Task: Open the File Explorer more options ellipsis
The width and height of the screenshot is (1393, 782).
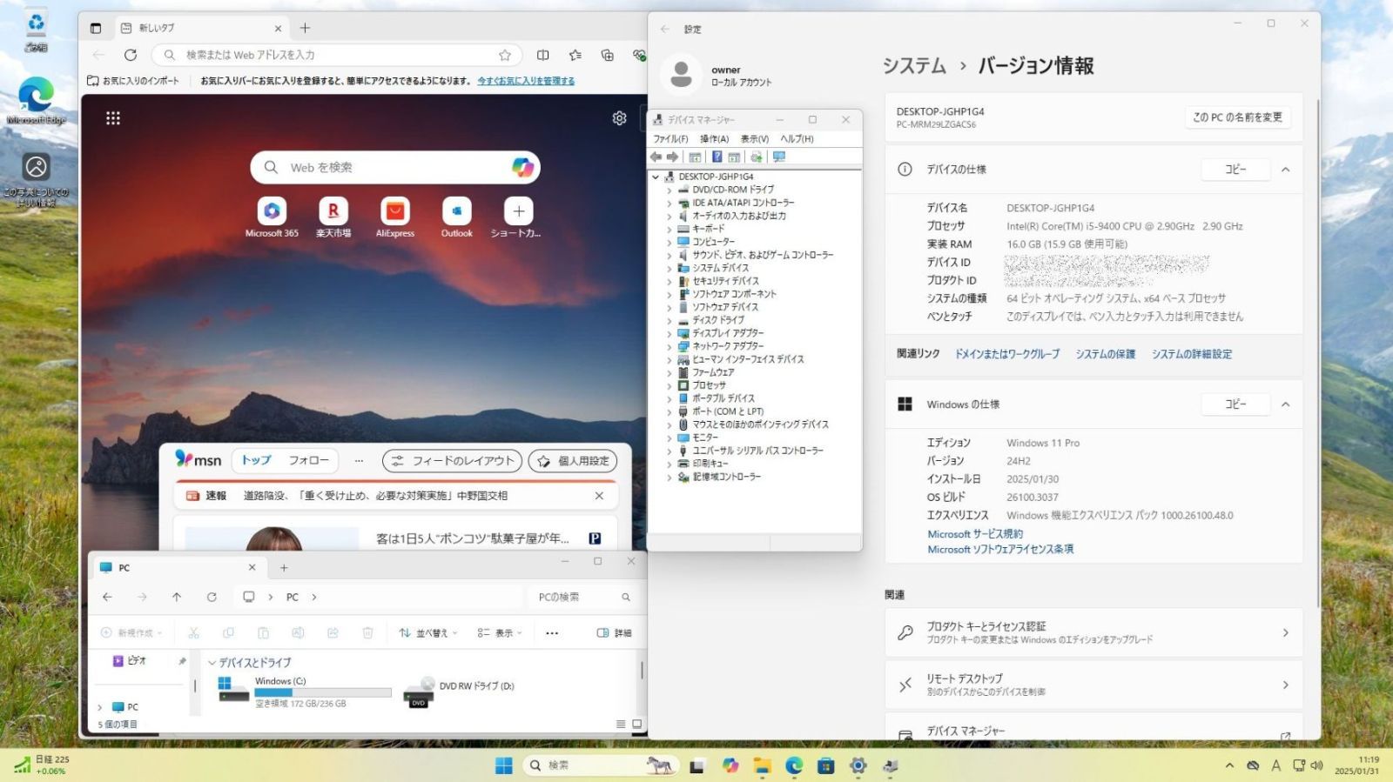Action: click(552, 633)
